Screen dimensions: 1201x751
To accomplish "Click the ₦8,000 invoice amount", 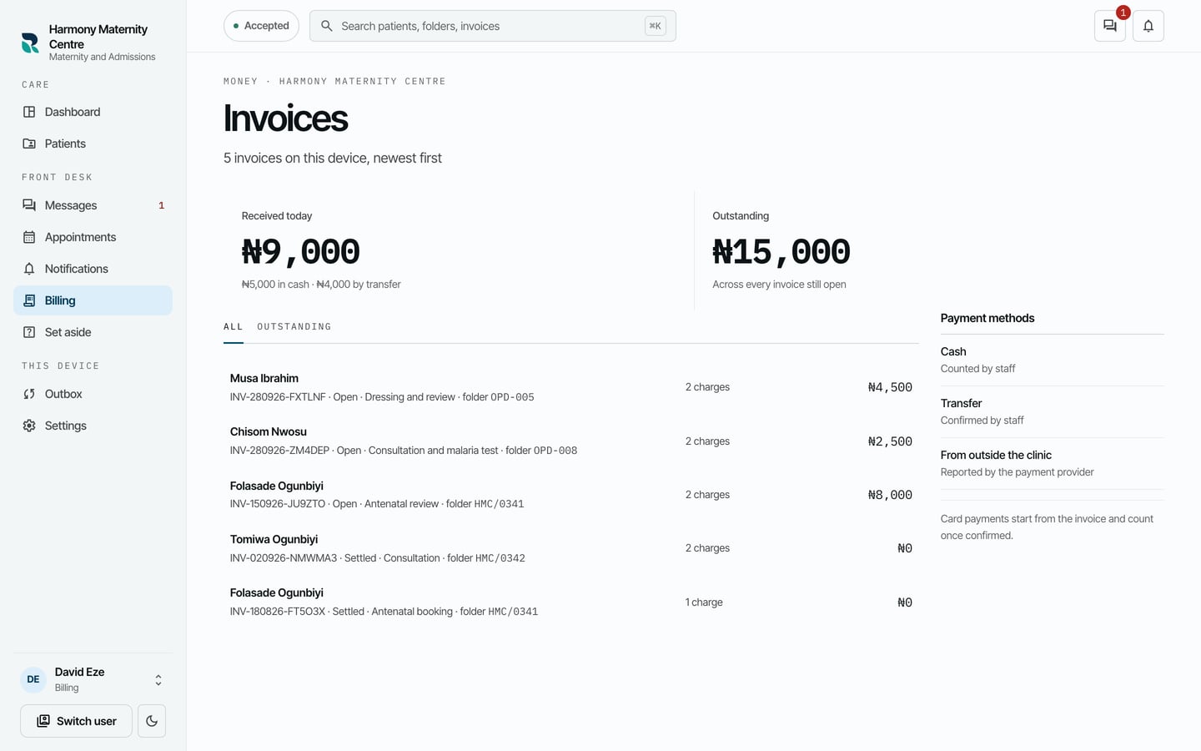I will (x=890, y=495).
